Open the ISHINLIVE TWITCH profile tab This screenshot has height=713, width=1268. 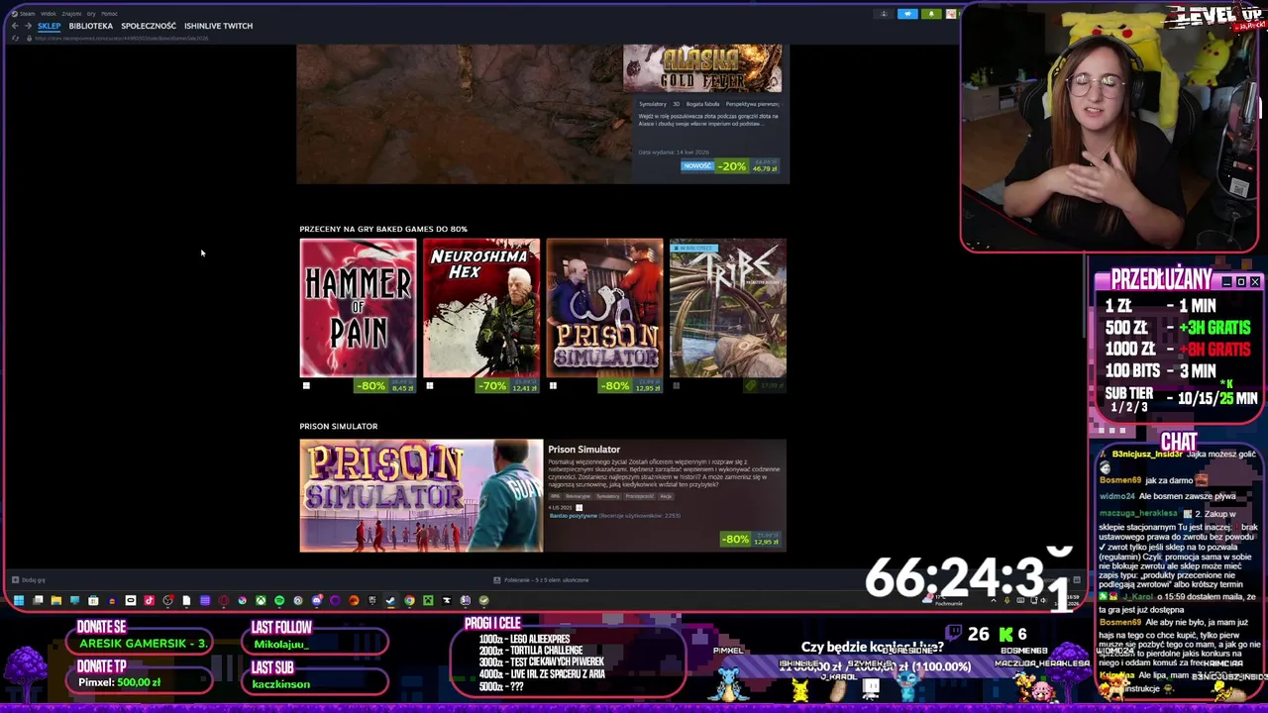[218, 26]
